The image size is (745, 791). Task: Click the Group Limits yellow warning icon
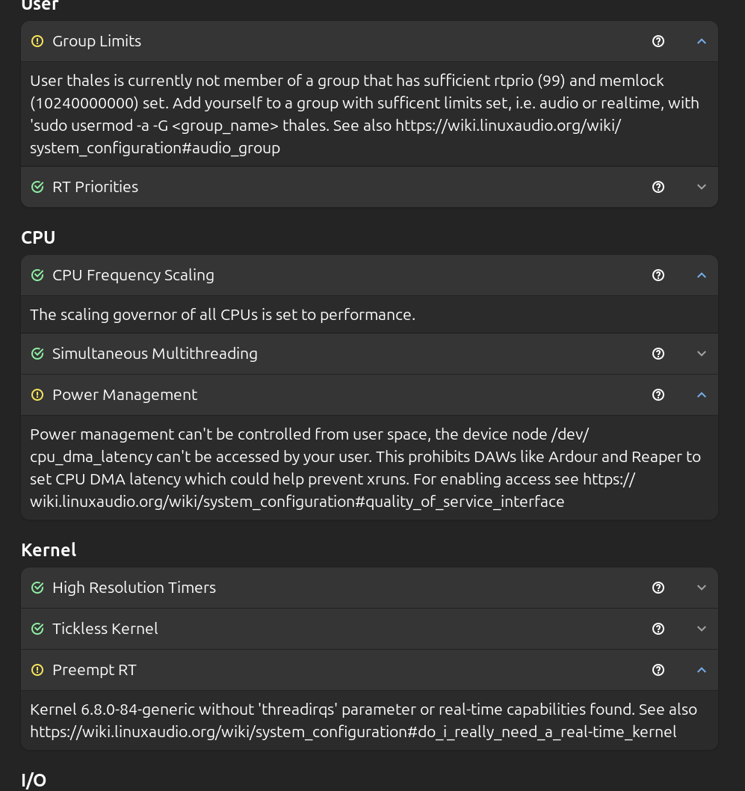37,41
